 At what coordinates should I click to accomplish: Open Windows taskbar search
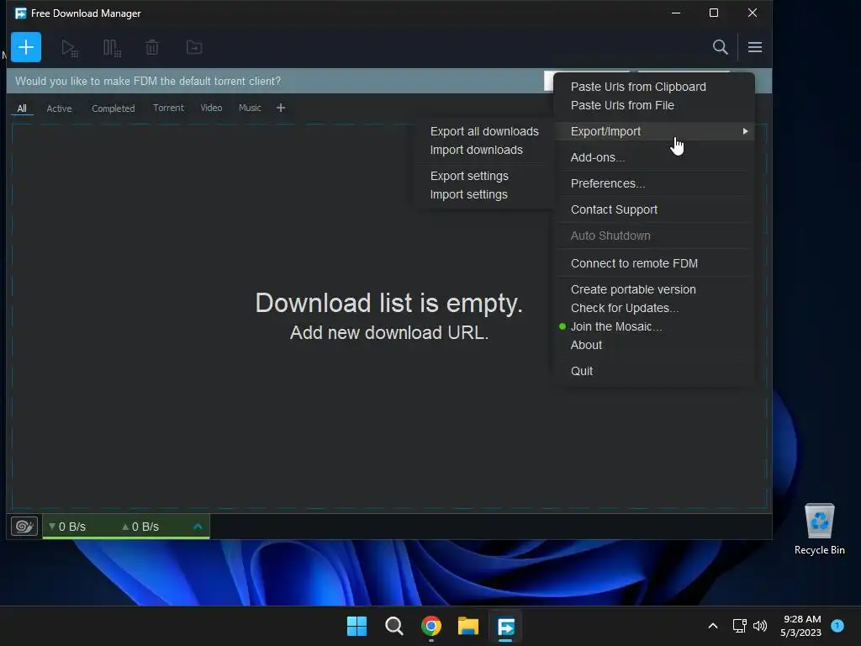pyautogui.click(x=394, y=626)
